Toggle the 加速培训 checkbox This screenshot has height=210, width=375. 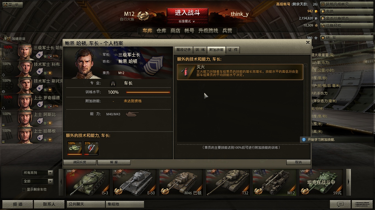tap(9, 39)
